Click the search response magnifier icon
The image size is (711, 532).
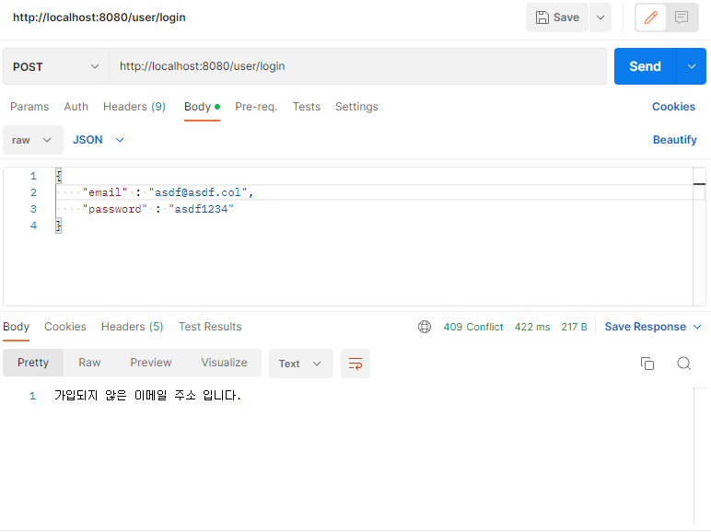(x=683, y=364)
